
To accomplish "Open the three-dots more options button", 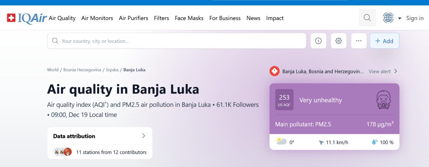I will point(359,41).
